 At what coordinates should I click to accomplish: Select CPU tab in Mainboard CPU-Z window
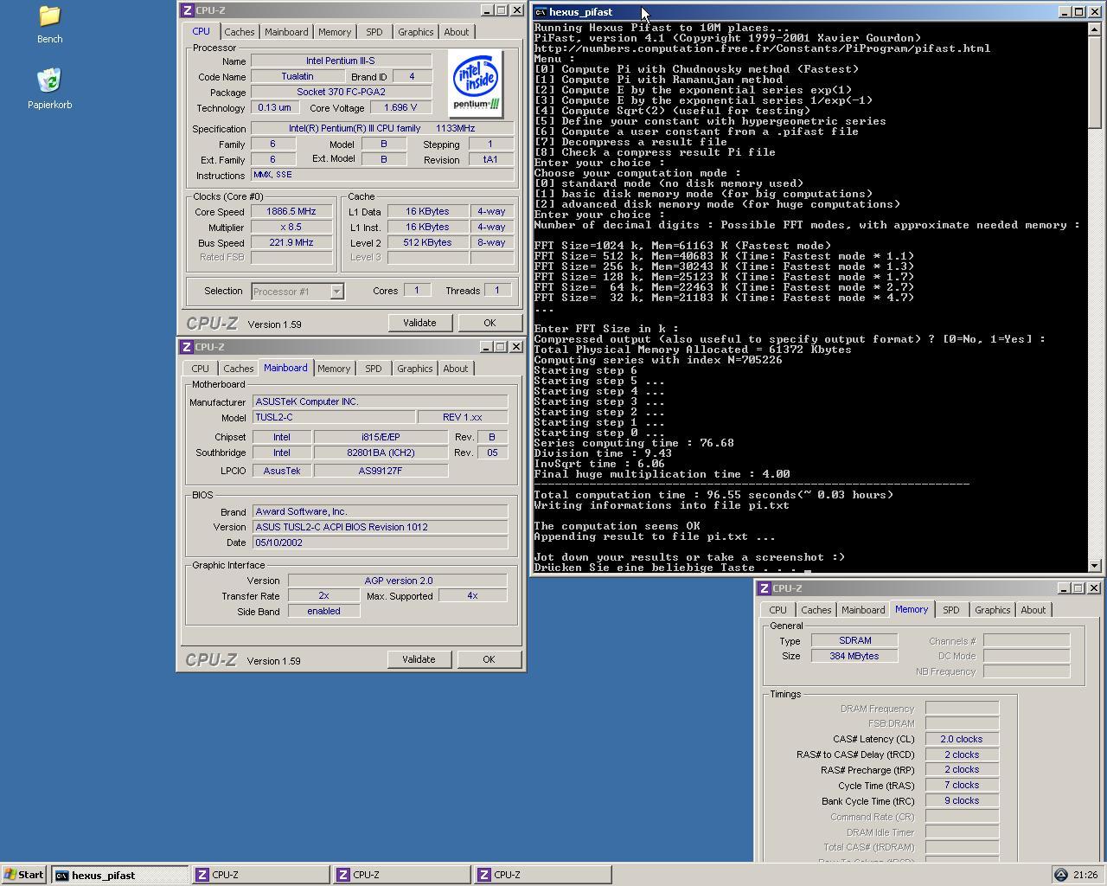(200, 369)
